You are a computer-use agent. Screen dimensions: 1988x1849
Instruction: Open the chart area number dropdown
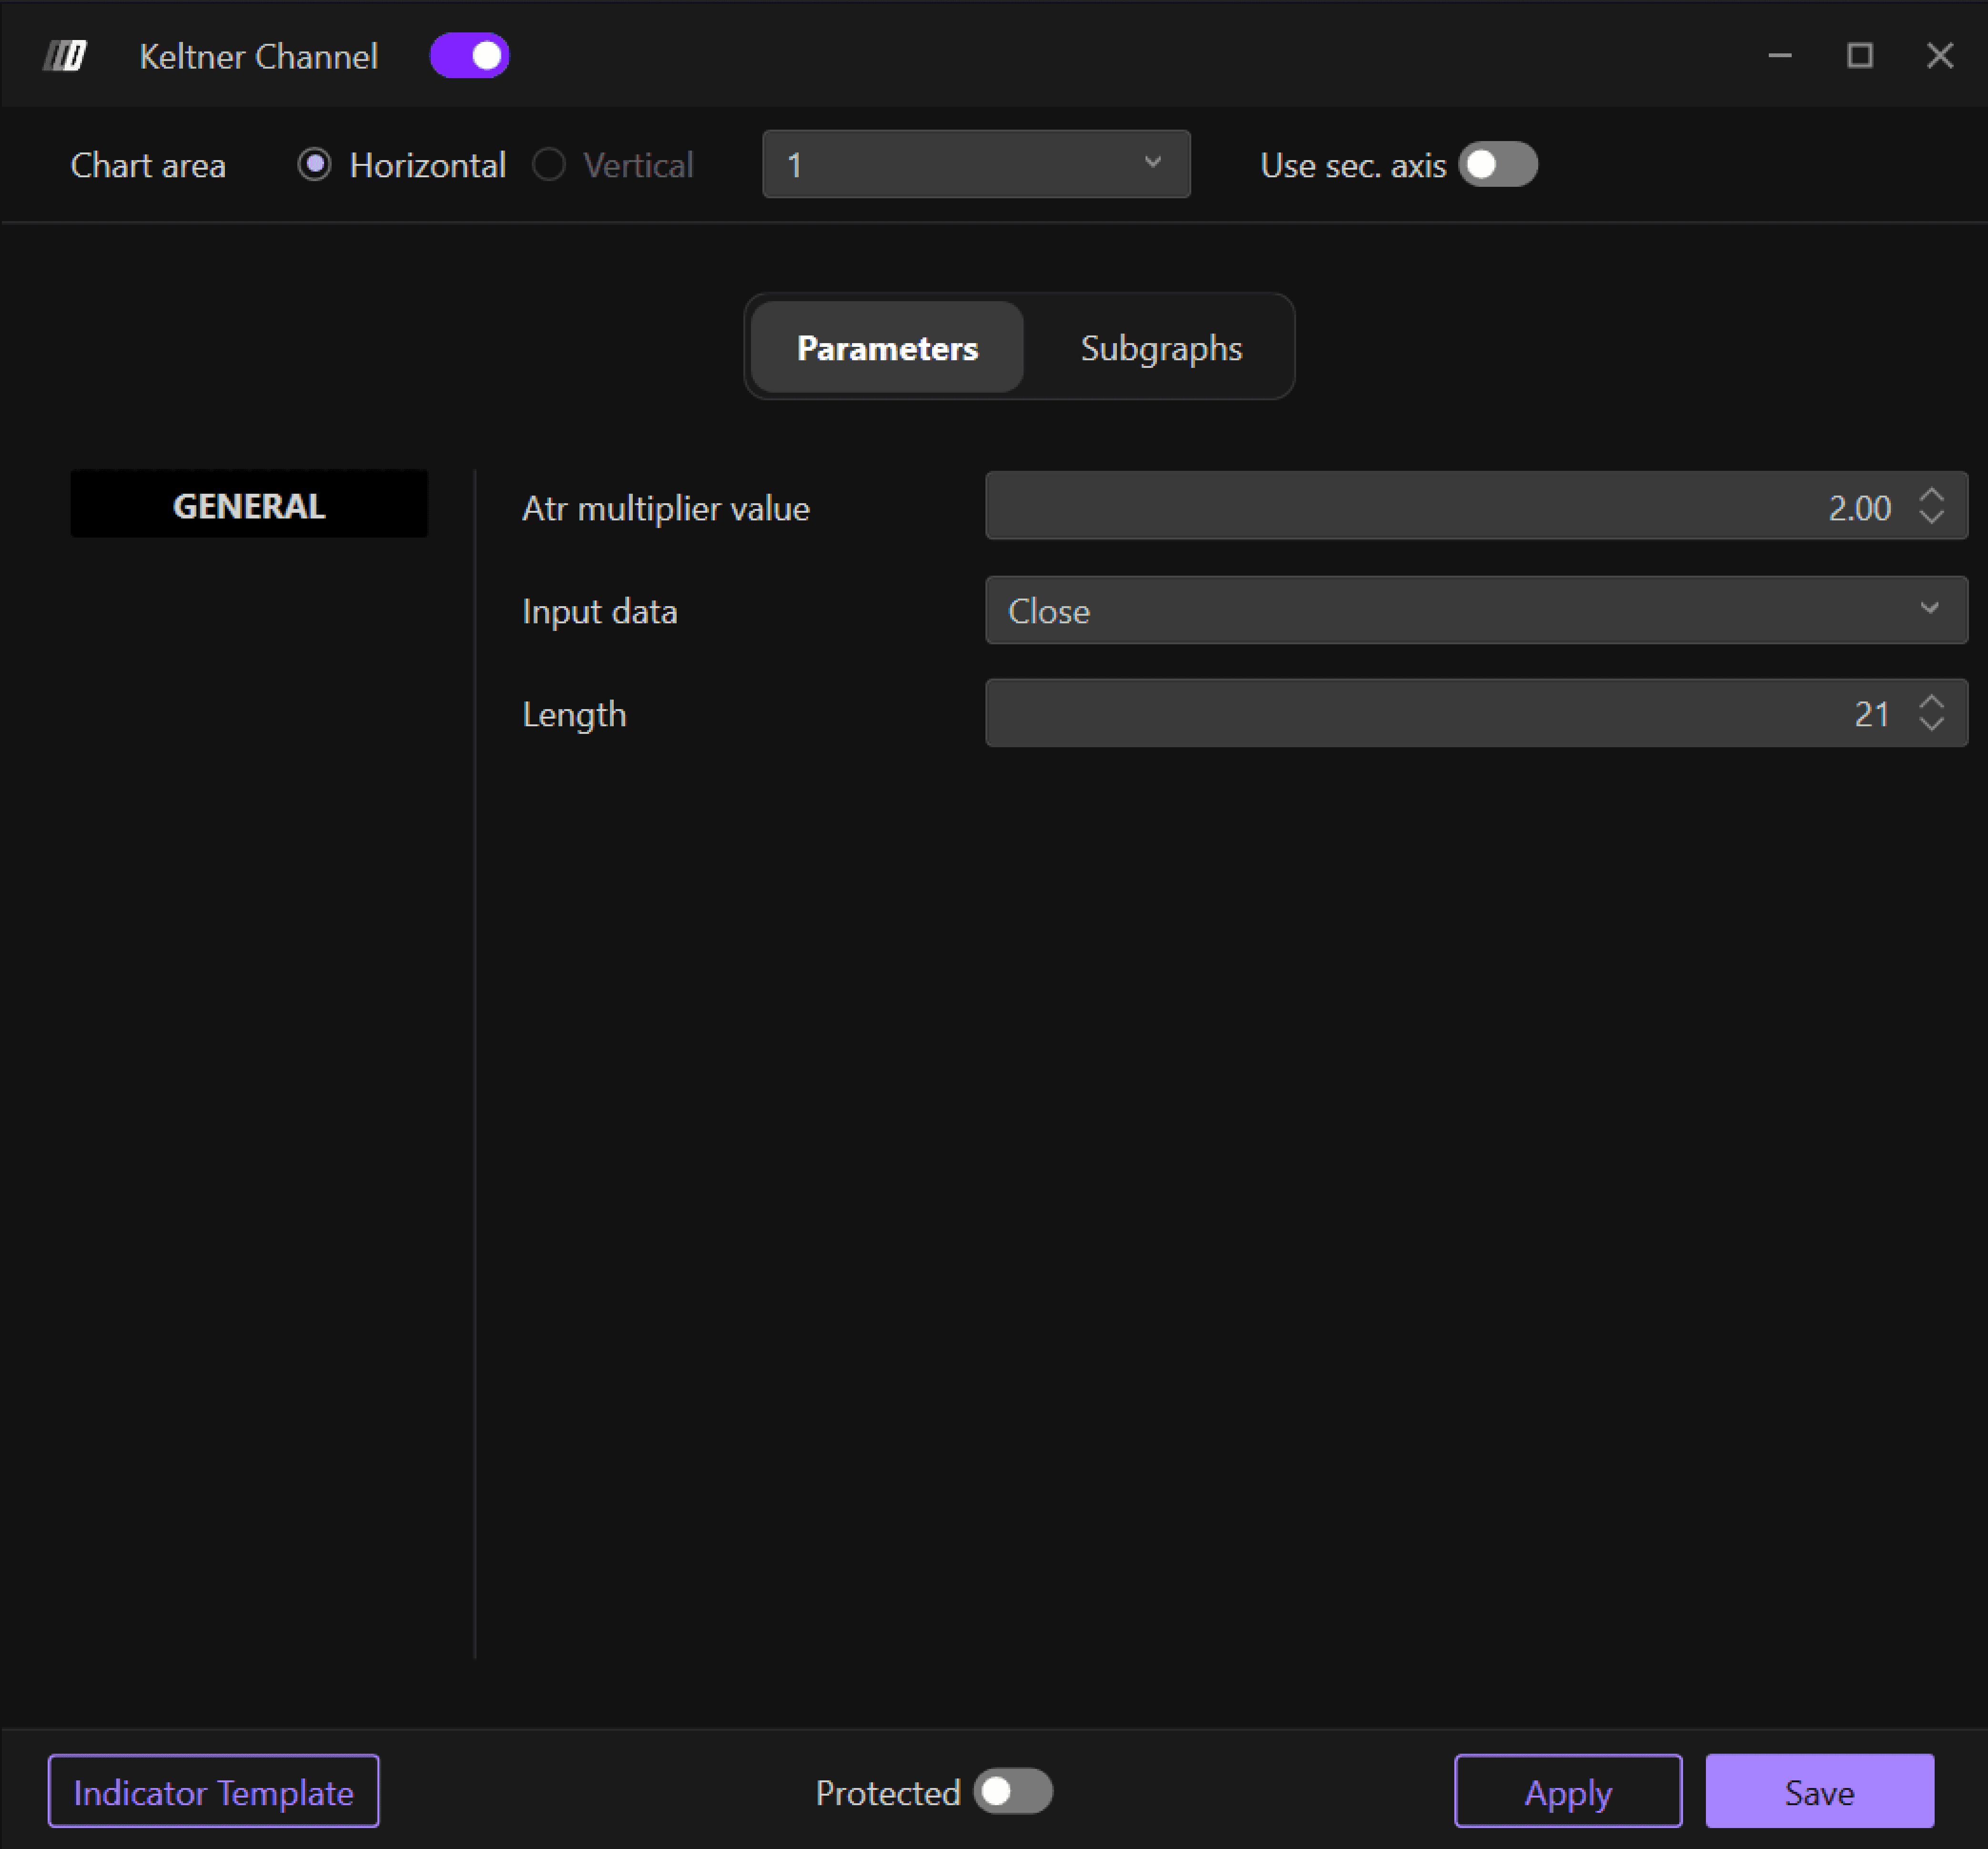(x=975, y=164)
